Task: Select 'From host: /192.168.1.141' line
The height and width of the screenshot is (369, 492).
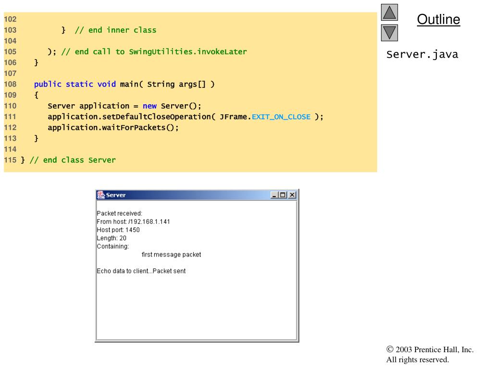Action: 134,221
